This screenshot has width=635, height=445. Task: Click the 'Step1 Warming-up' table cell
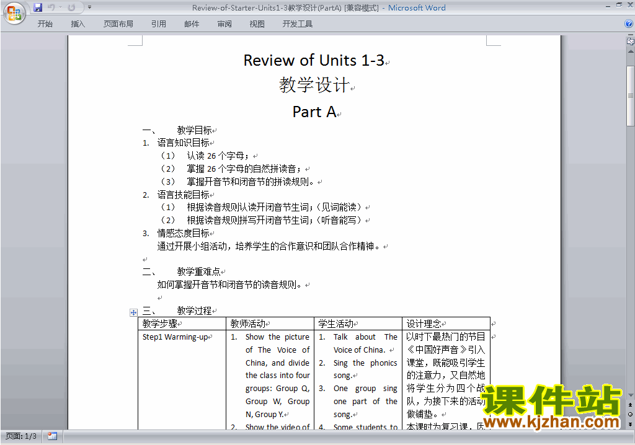175,337
